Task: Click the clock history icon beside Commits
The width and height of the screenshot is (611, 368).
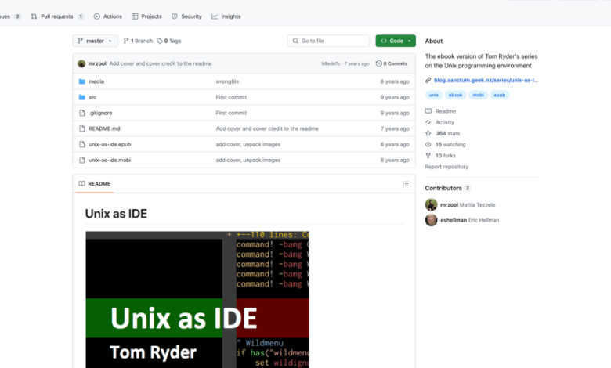Action: pyautogui.click(x=379, y=63)
